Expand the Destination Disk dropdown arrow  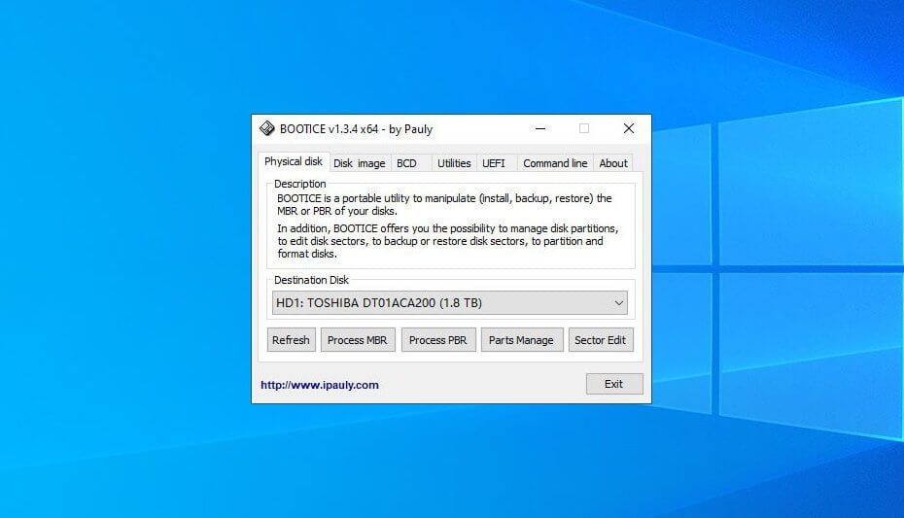tap(618, 303)
